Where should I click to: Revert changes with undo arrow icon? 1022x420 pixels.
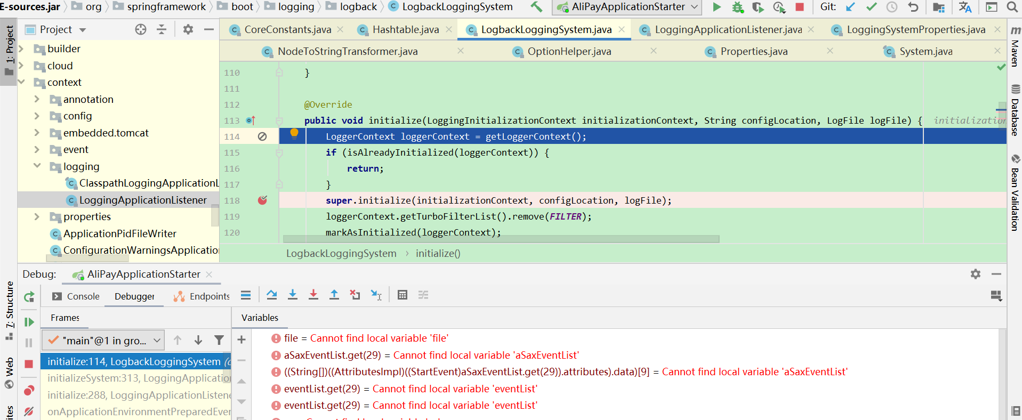click(x=913, y=7)
